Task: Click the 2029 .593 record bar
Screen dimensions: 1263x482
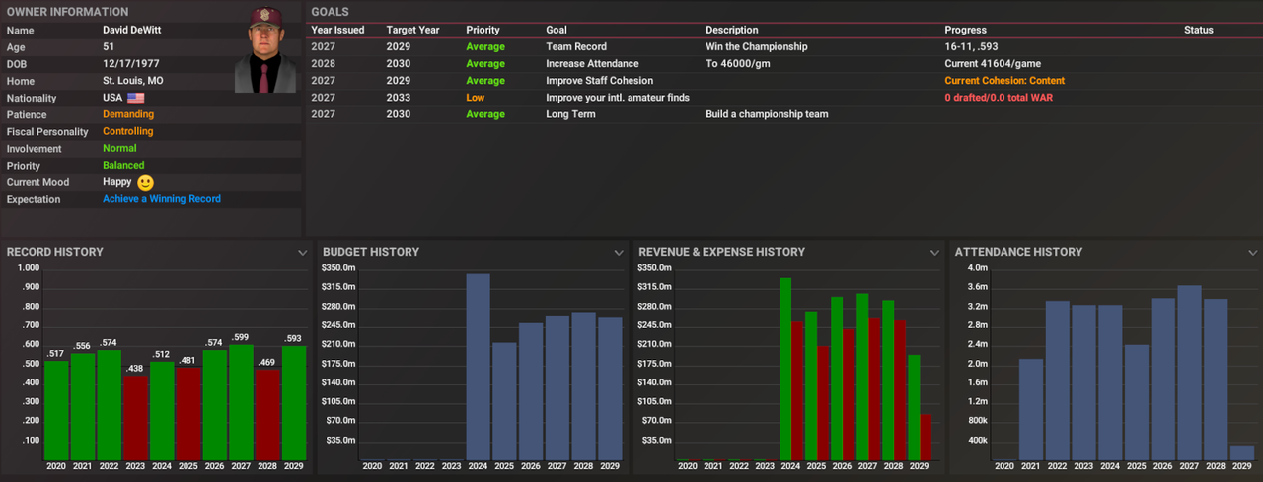Action: 294,402
